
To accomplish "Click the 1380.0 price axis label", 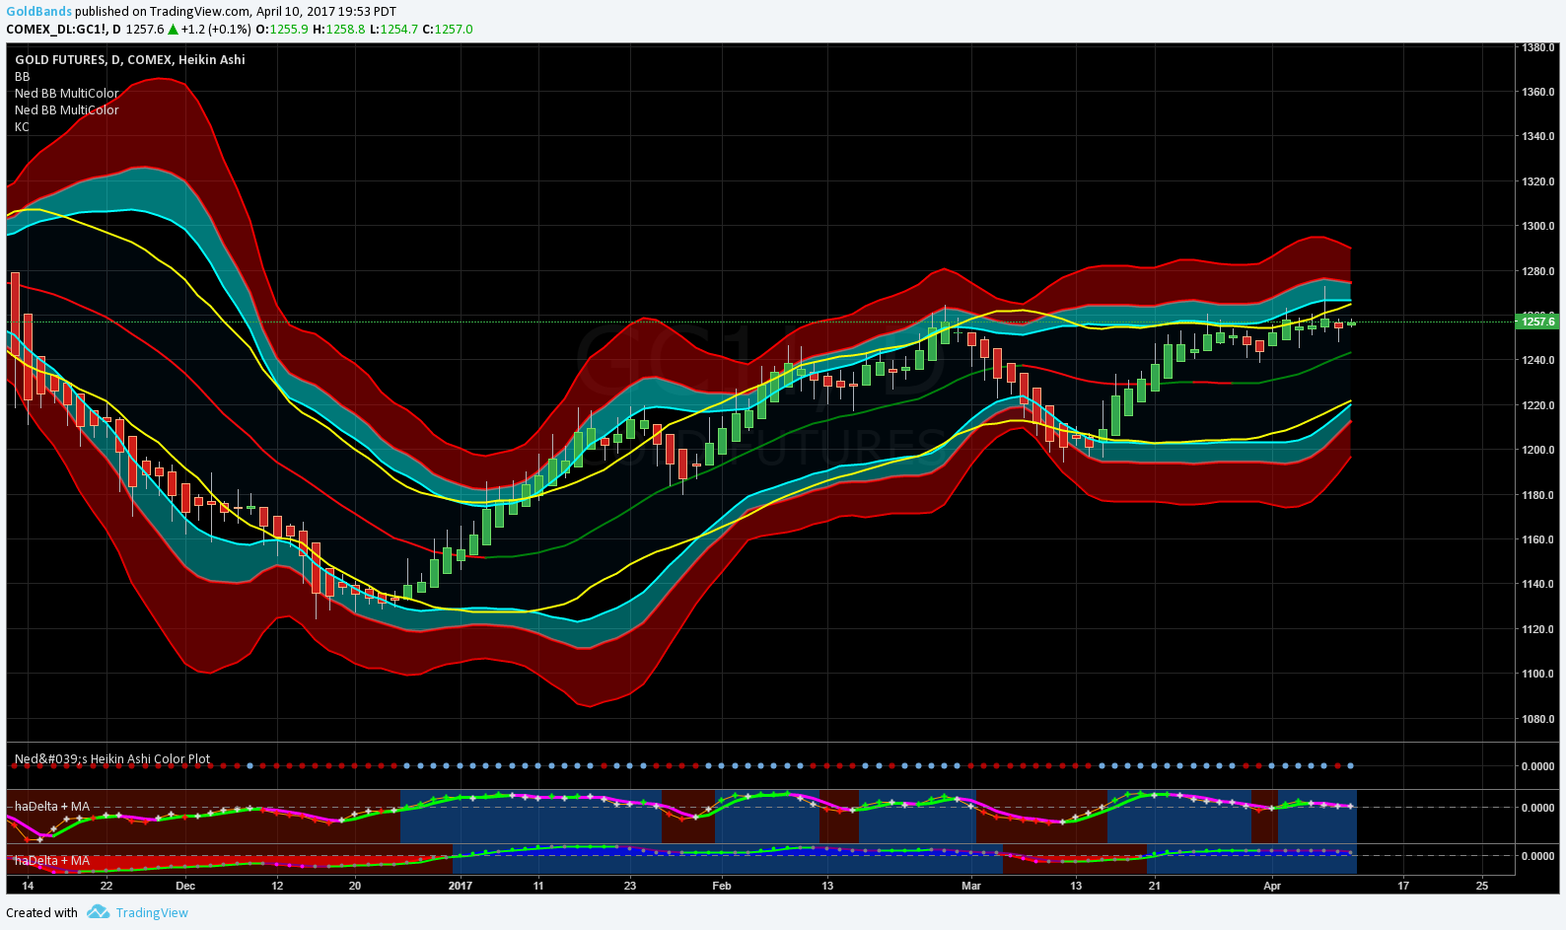I will coord(1538,47).
